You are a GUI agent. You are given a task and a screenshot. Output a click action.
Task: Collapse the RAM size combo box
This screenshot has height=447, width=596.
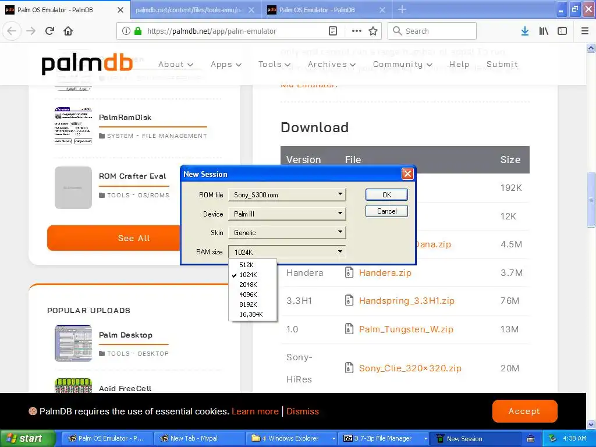tap(287, 251)
